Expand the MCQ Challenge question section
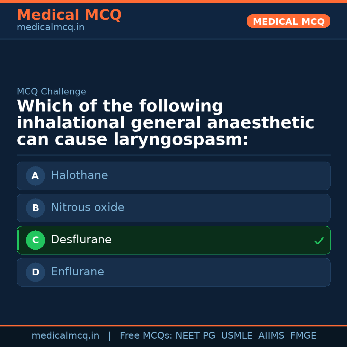 [x=165, y=122]
